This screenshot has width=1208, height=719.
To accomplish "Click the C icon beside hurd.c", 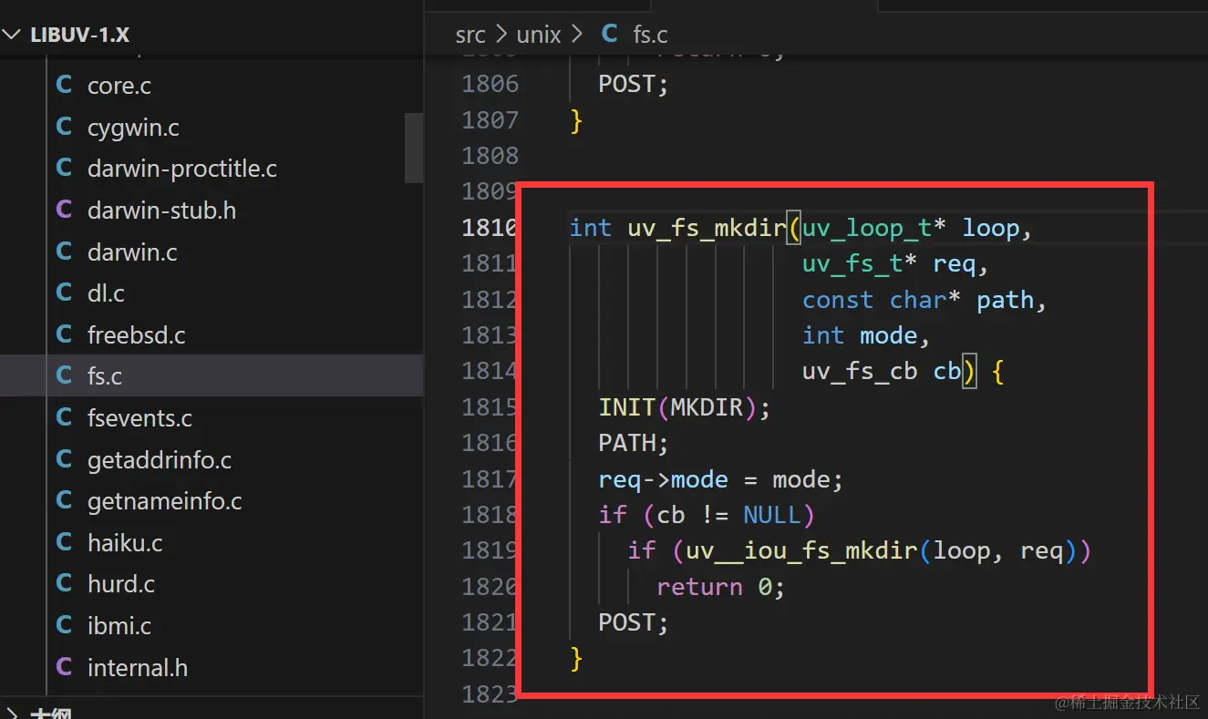I will [x=63, y=583].
